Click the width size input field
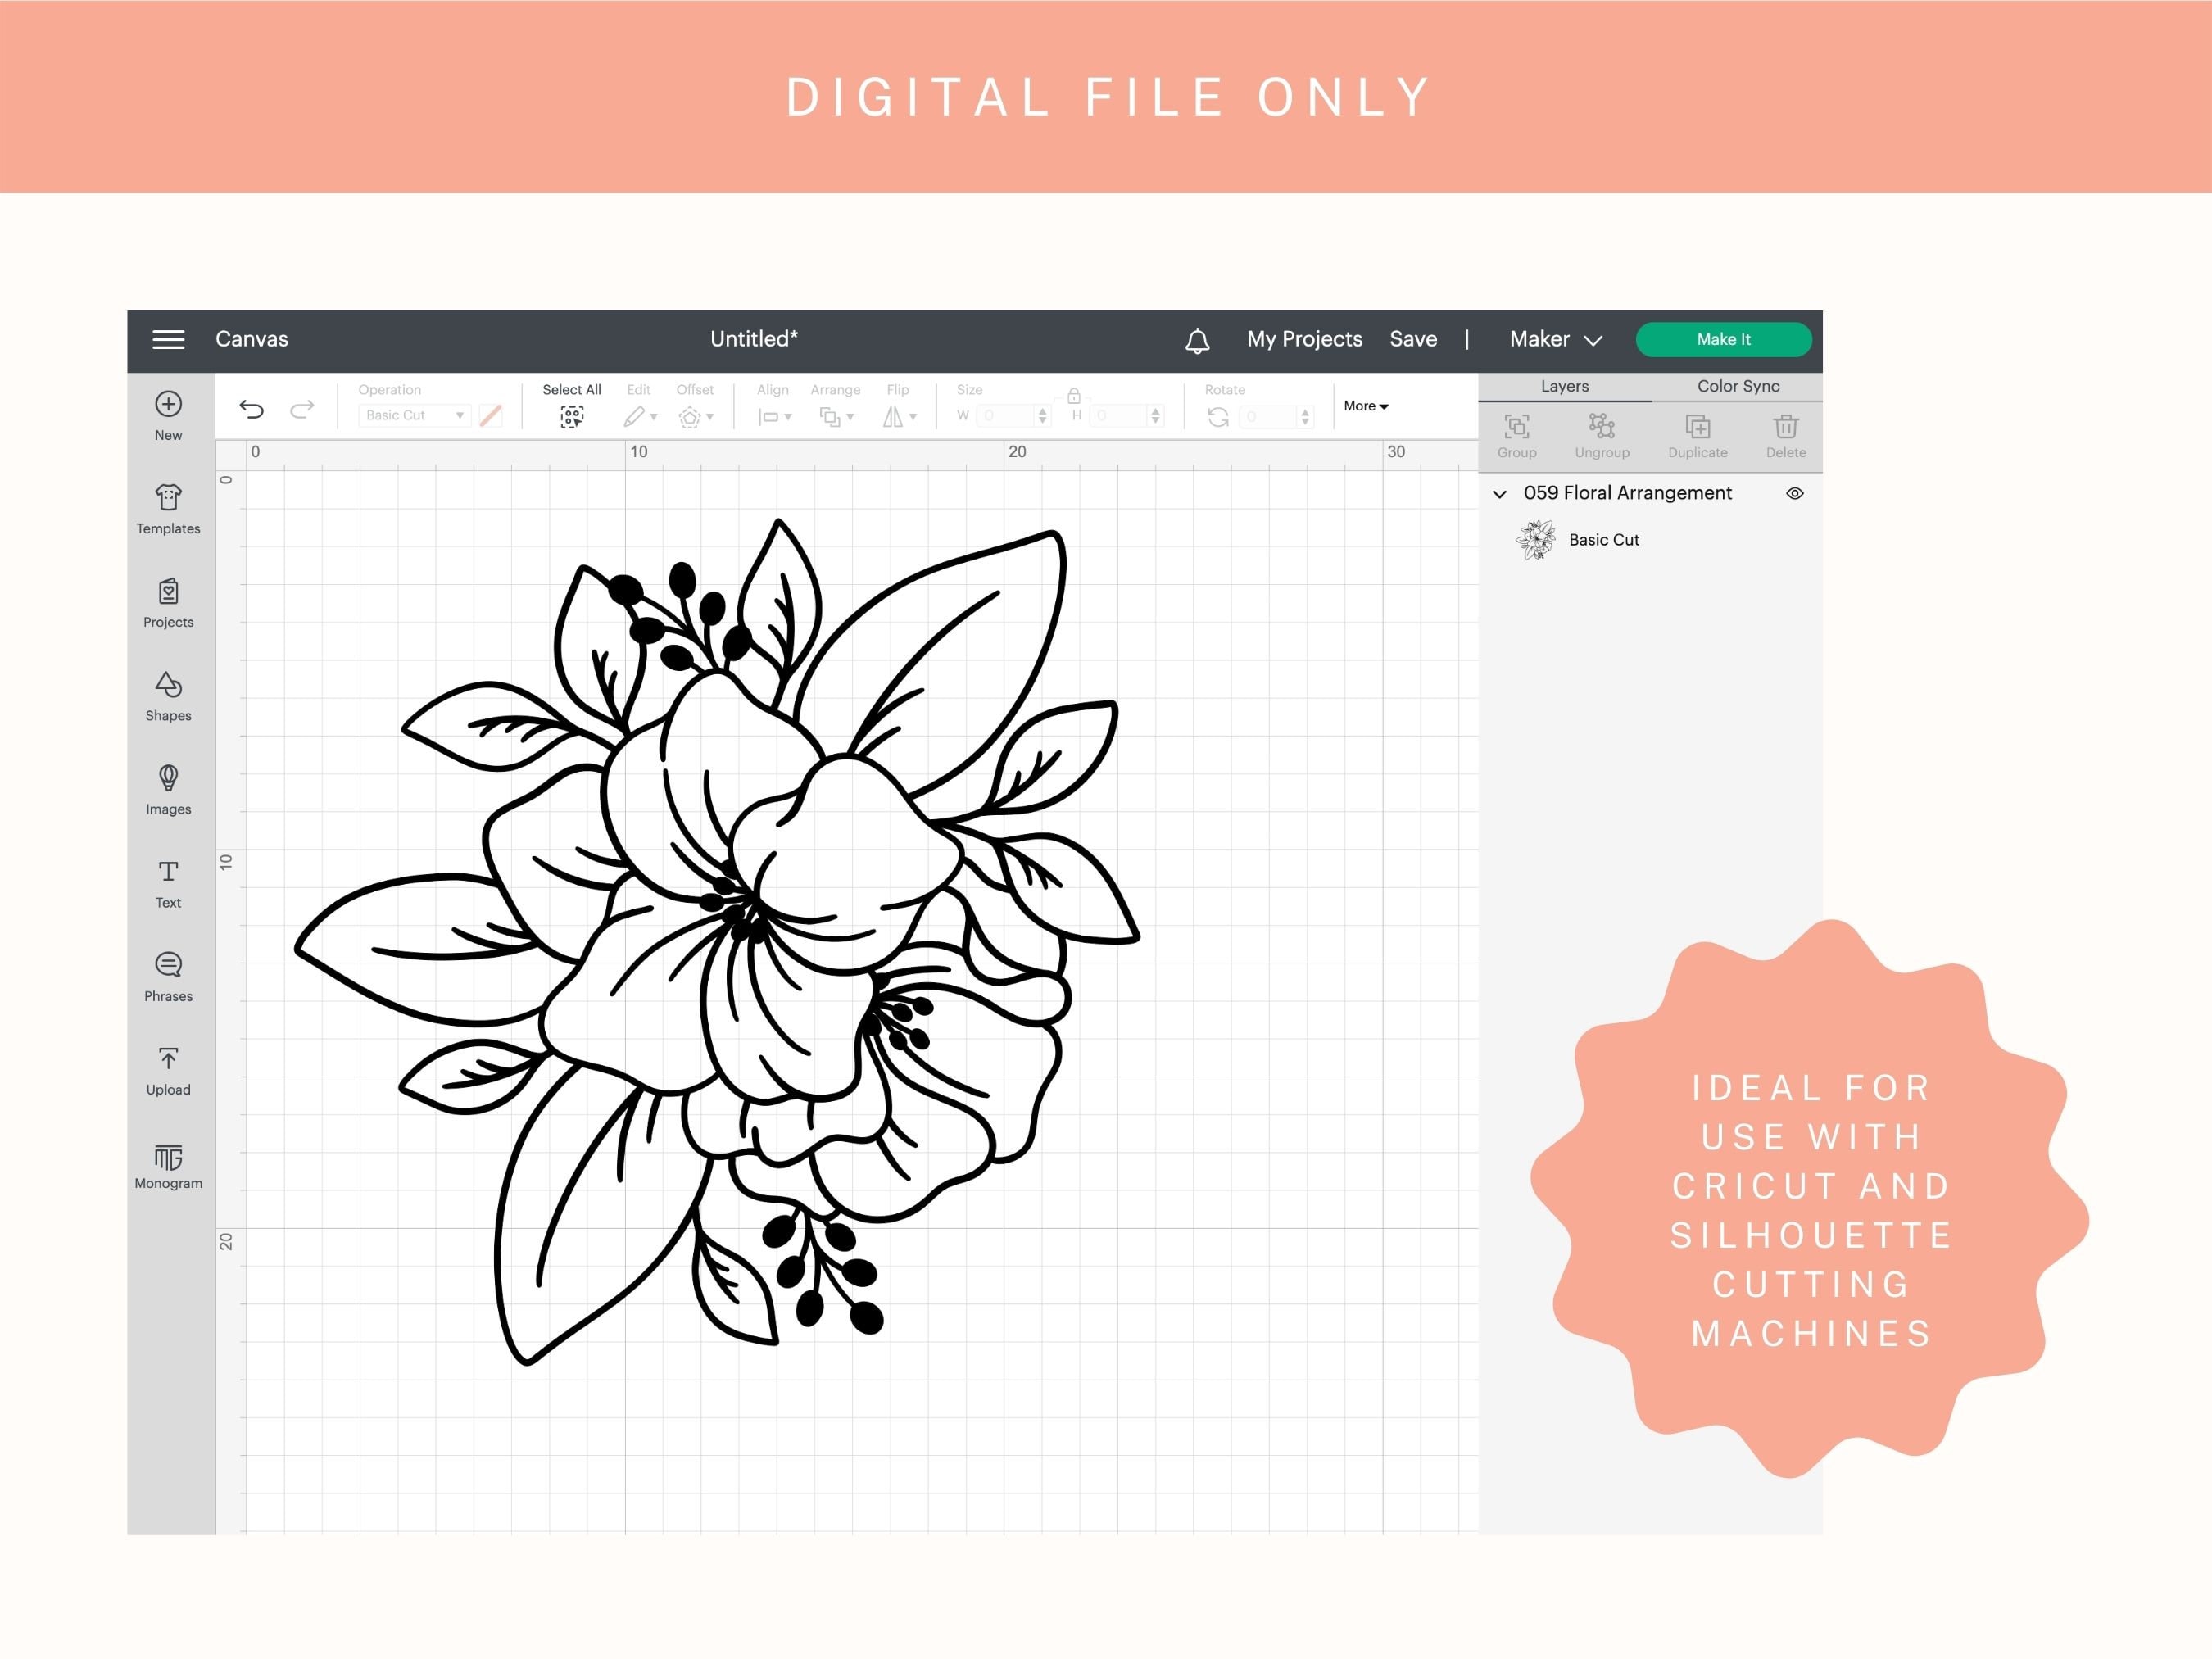The height and width of the screenshot is (1659, 2212). [x=1013, y=416]
